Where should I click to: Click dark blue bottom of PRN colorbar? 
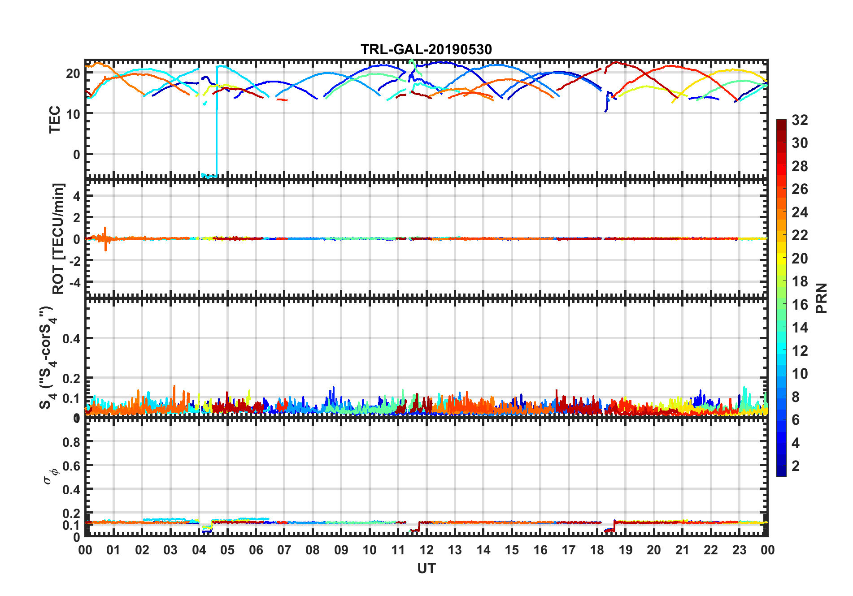click(x=781, y=472)
